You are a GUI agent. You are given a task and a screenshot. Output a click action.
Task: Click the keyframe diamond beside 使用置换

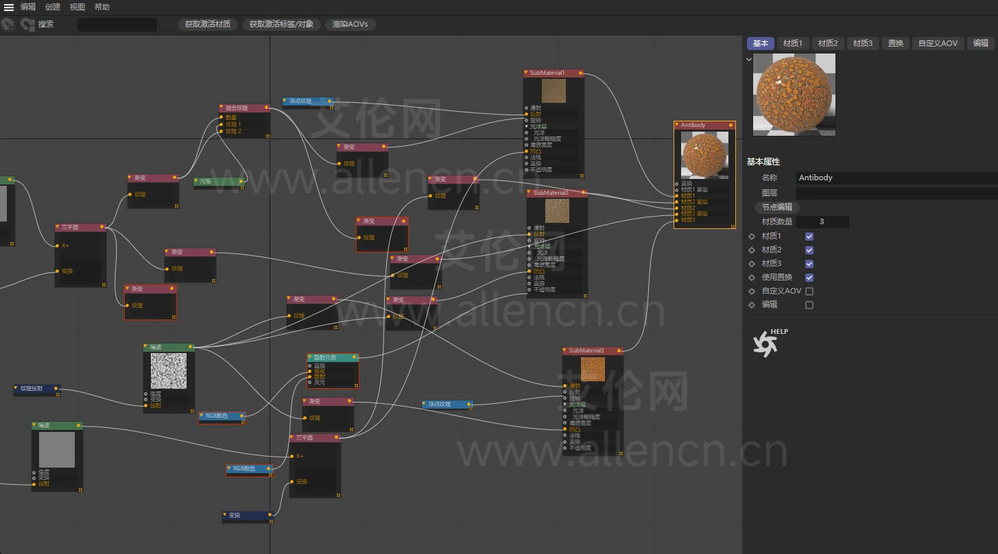(x=752, y=278)
